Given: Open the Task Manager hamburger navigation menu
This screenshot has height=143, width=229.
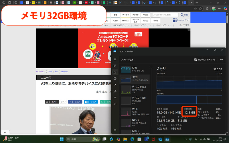Looking at the screenshot, I should (x=115, y=59).
